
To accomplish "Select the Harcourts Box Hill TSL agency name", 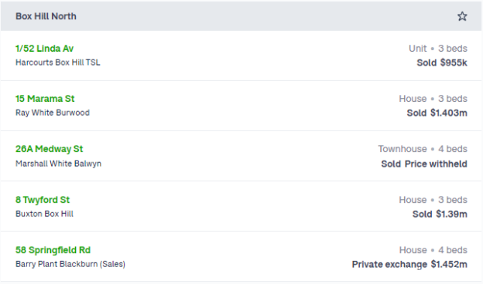I will pyautogui.click(x=58, y=63).
